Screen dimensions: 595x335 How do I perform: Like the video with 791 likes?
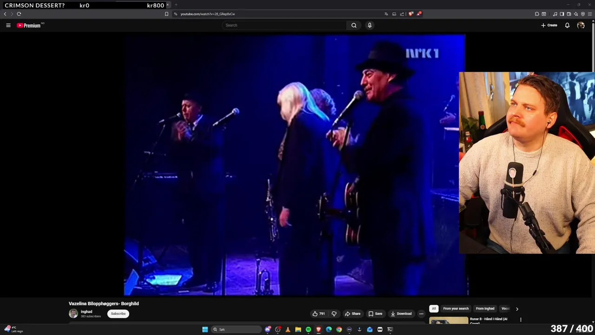(319, 314)
